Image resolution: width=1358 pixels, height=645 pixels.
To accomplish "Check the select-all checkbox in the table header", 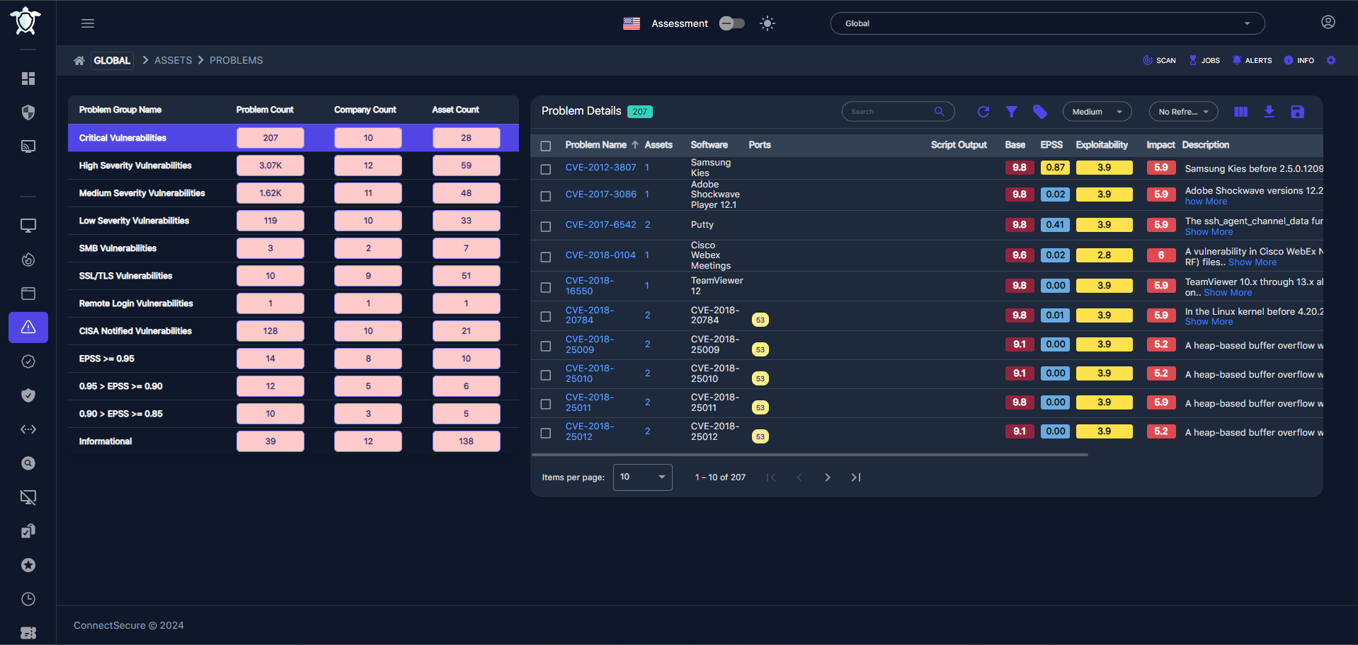I will (546, 146).
